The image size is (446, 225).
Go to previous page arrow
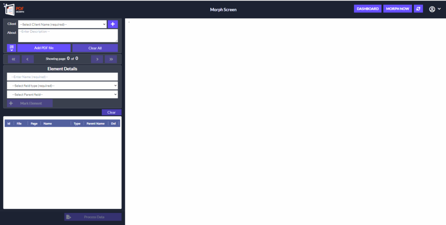27,59
